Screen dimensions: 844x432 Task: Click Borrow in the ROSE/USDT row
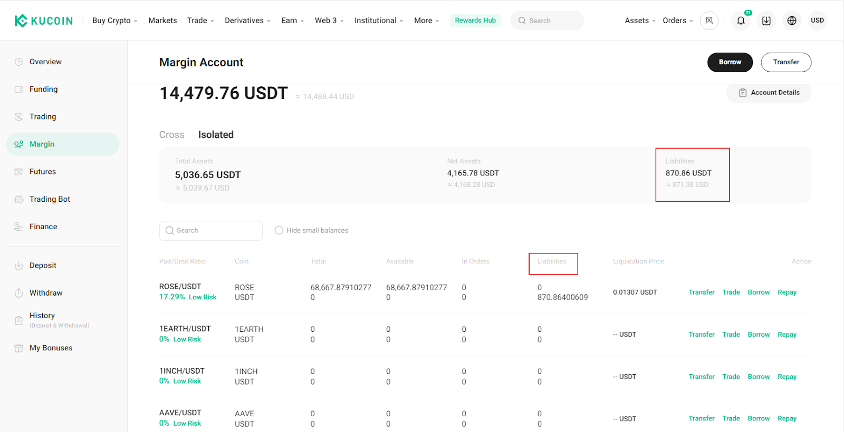pos(759,292)
